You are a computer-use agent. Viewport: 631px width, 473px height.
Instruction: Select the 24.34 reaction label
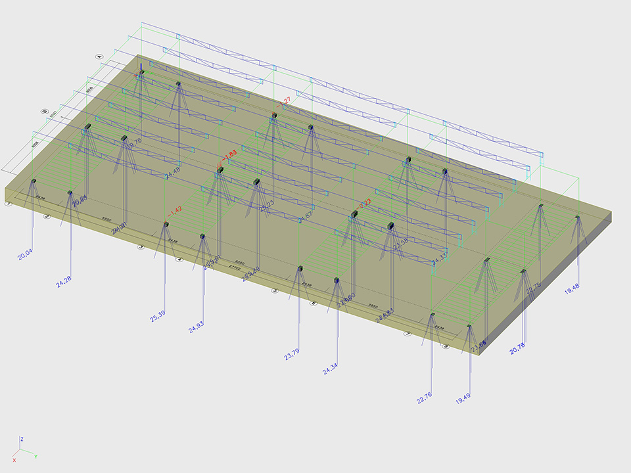(x=331, y=370)
